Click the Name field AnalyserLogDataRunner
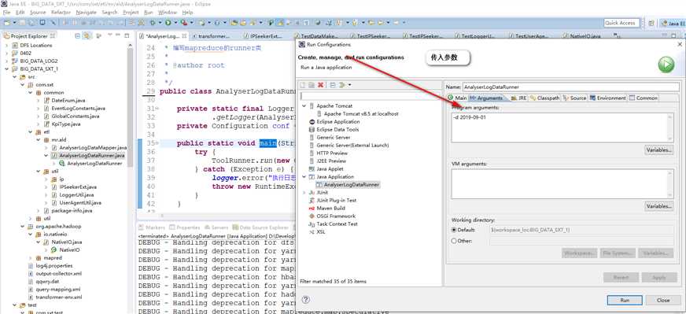 click(x=571, y=87)
